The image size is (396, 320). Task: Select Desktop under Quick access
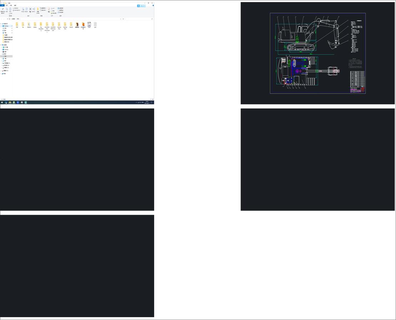[6, 26]
